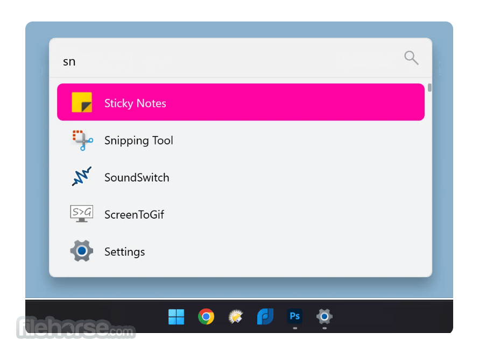The height and width of the screenshot is (355, 479).
Task: Open the 'Settings' result text
Action: [x=125, y=252]
